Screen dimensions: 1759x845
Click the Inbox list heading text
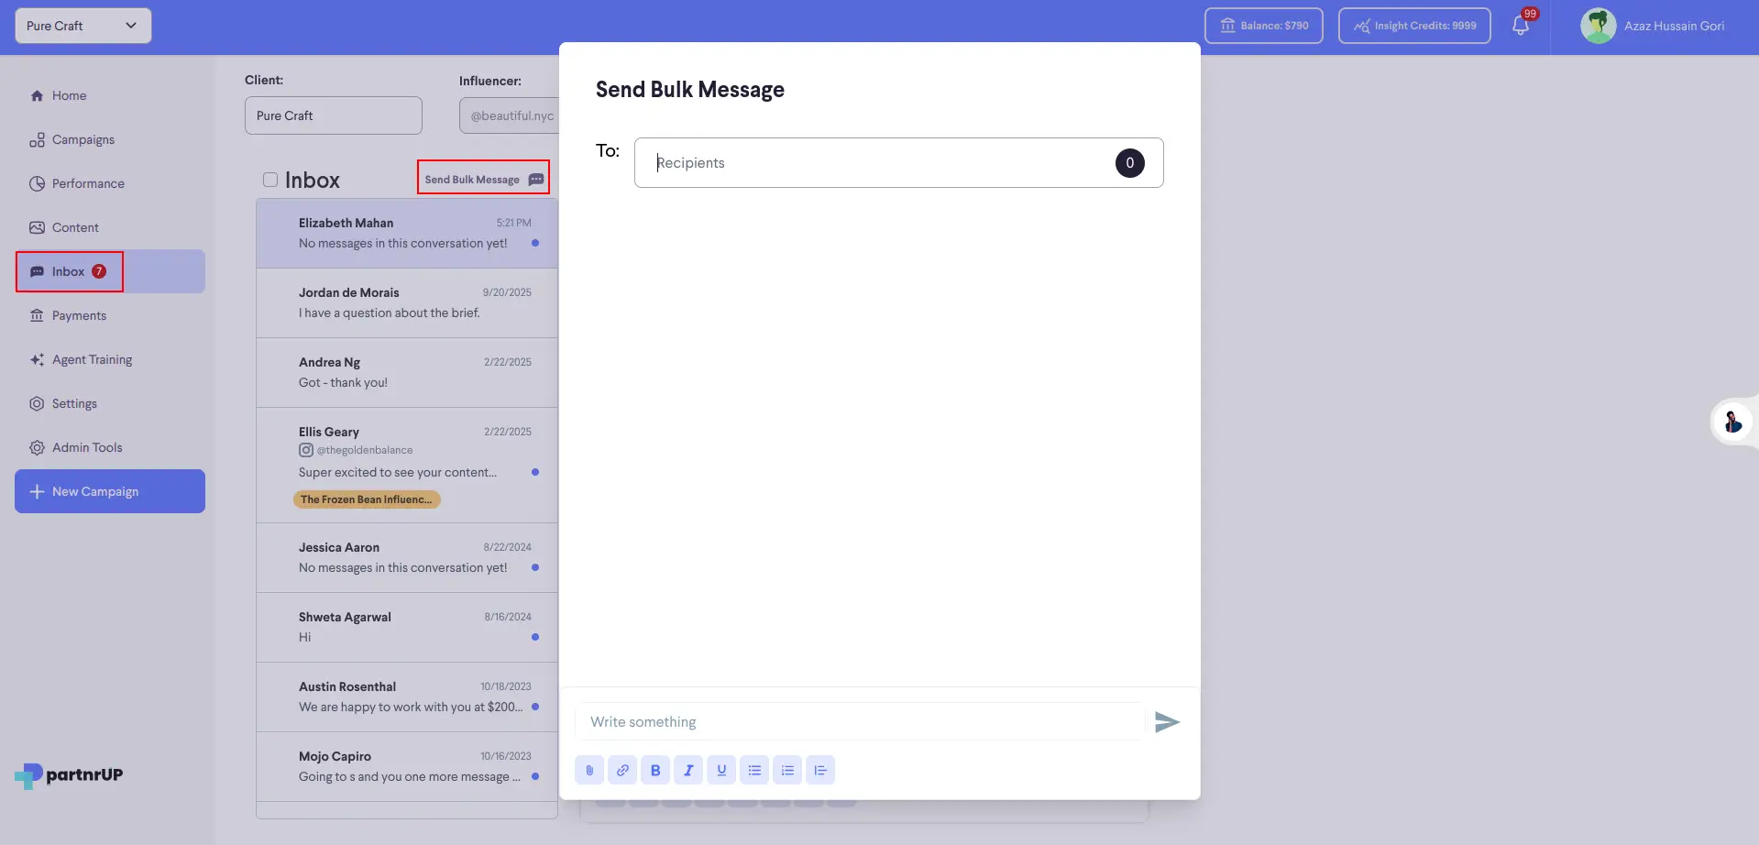(x=313, y=181)
